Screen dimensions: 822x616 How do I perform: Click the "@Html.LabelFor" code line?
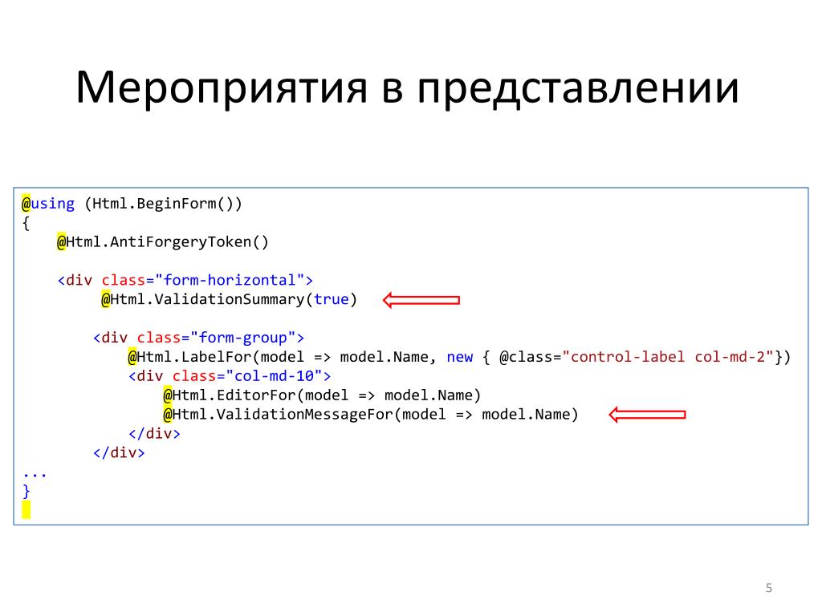coord(459,357)
